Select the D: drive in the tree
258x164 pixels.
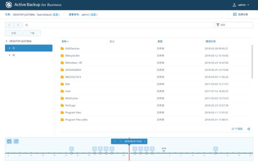pyautogui.click(x=14, y=55)
